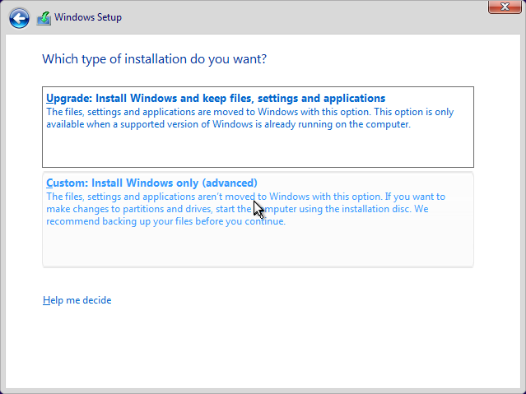The height and width of the screenshot is (394, 526).
Task: Select Custom: Install Windows only (advanced)
Action: pos(258,220)
